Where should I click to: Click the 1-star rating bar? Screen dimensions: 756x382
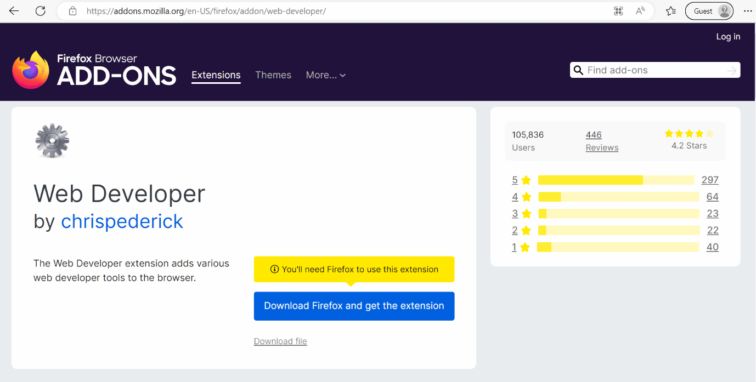(618, 247)
